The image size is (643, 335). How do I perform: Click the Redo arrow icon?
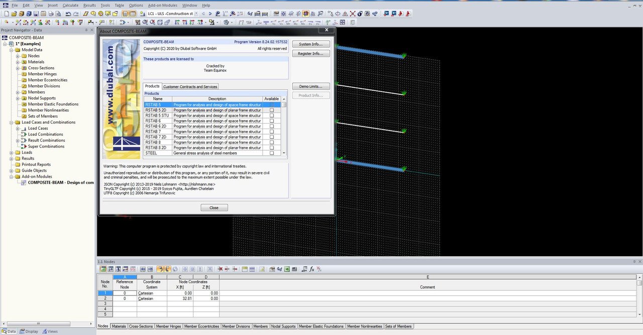[75, 14]
